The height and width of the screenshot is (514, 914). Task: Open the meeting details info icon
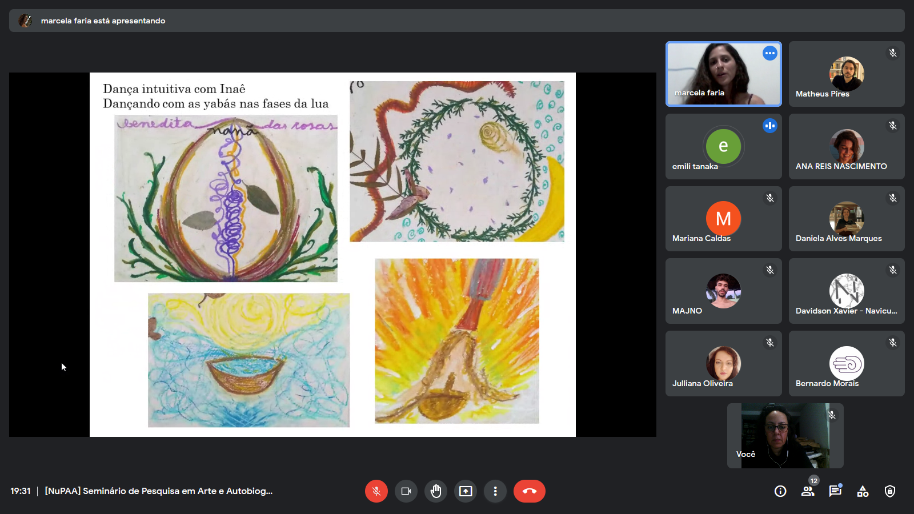tap(780, 491)
